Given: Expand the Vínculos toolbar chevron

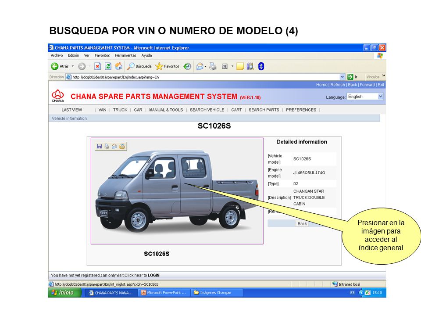Looking at the screenshot, I should coord(384,76).
